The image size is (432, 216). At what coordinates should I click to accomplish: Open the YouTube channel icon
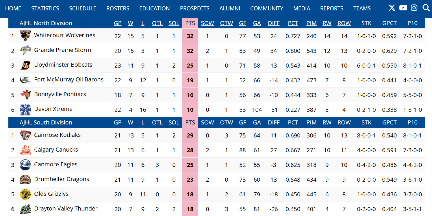click(403, 8)
